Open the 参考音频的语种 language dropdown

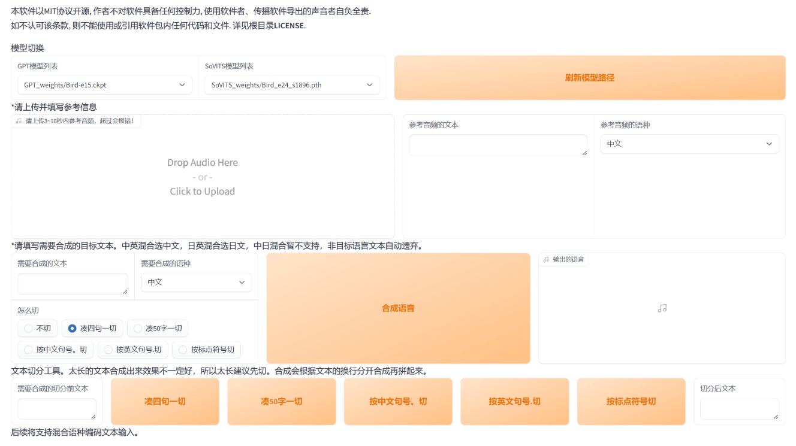click(689, 144)
